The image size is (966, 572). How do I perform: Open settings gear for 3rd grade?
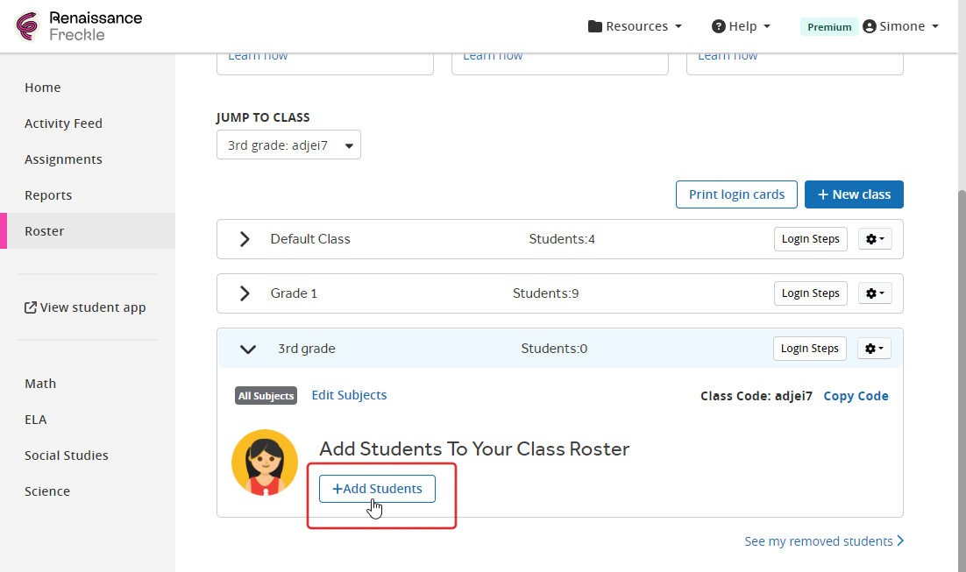tap(874, 349)
